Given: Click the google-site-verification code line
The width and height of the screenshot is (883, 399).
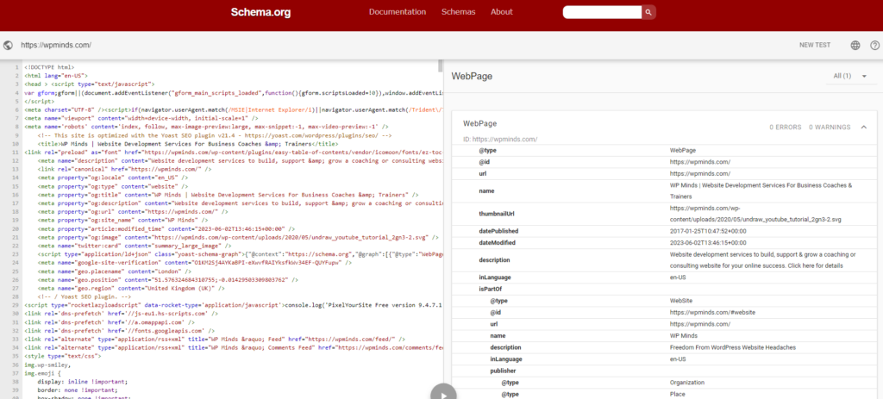Looking at the screenshot, I should (x=195, y=263).
